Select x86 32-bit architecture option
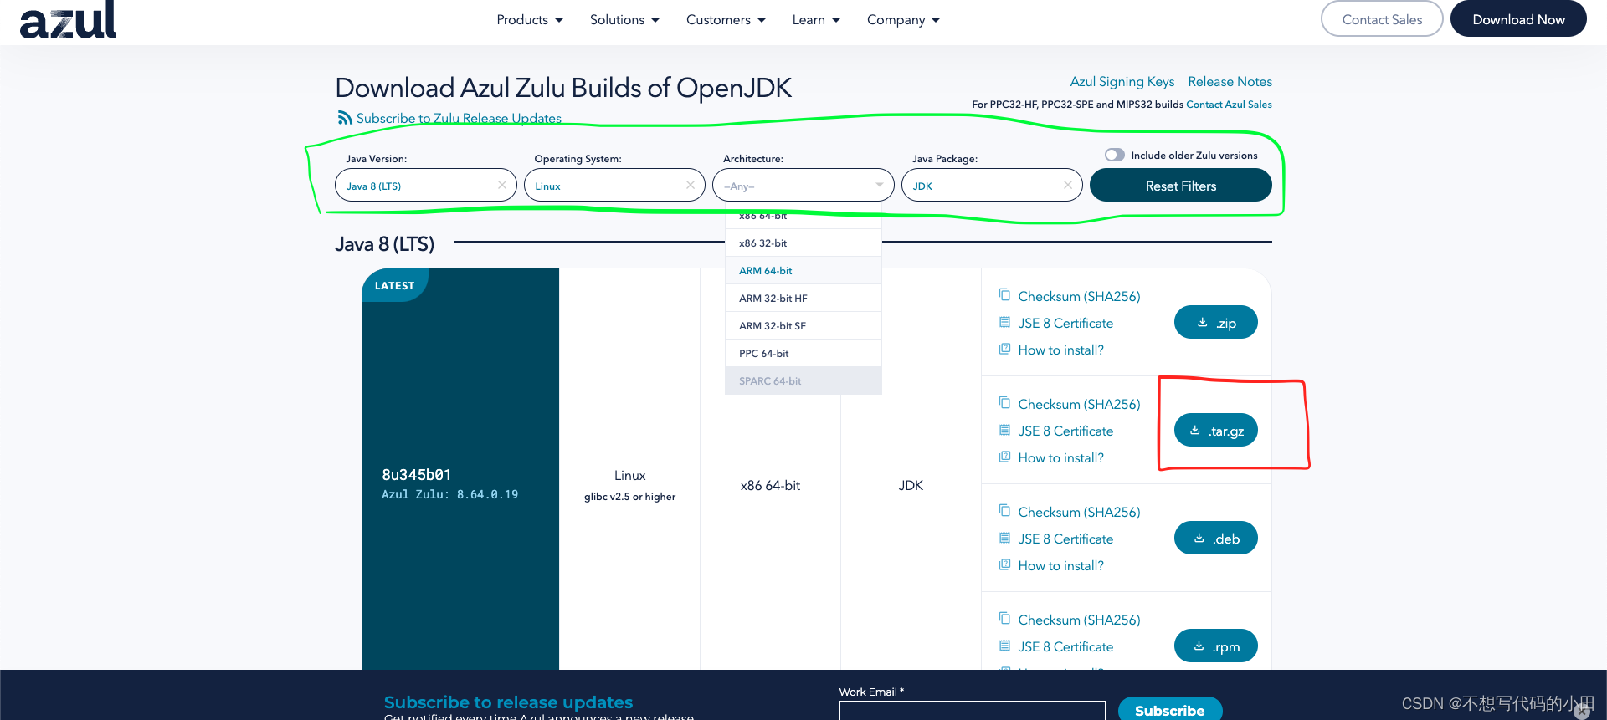Viewport: 1607px width, 720px height. [x=803, y=243]
